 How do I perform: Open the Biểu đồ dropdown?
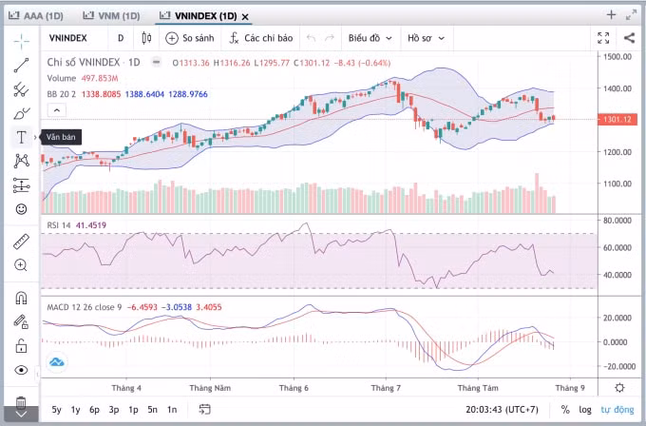point(370,38)
